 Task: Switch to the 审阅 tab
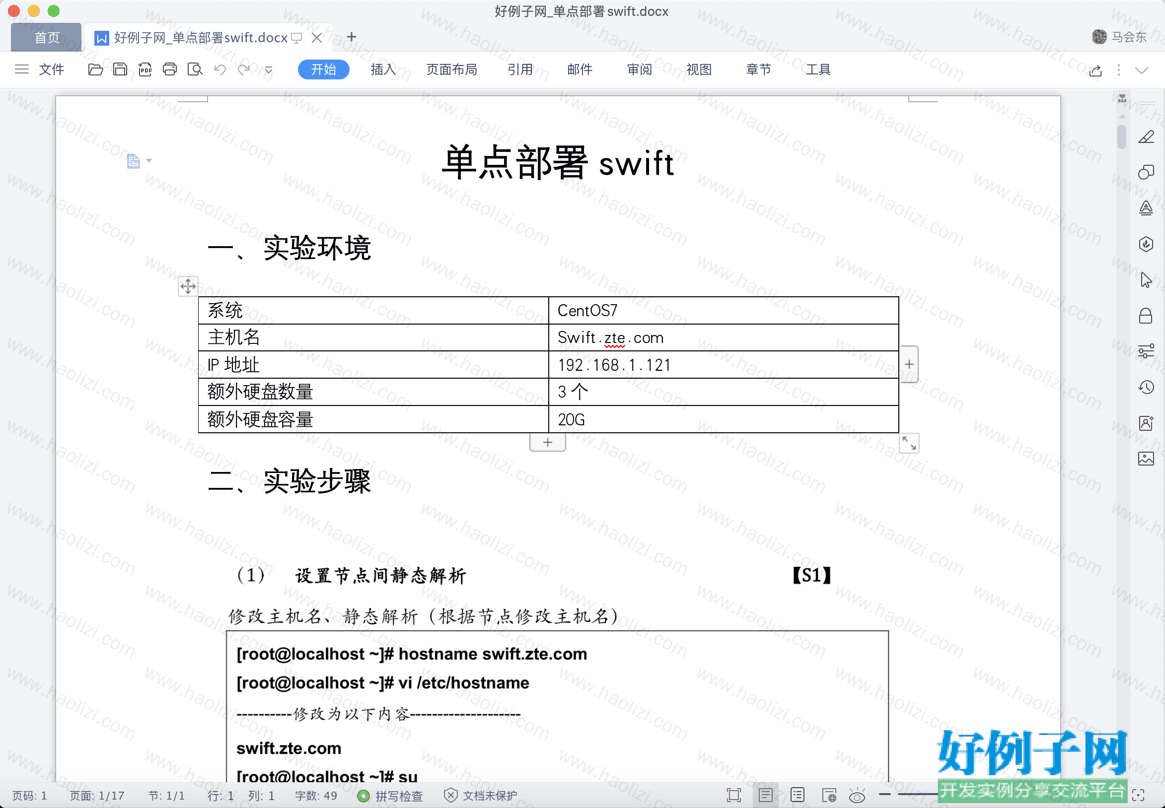(639, 69)
